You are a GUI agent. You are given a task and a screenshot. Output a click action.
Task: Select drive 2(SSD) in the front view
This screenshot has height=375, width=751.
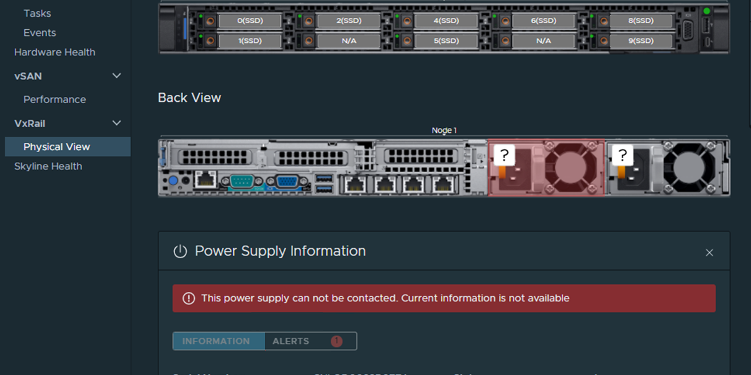tap(349, 20)
